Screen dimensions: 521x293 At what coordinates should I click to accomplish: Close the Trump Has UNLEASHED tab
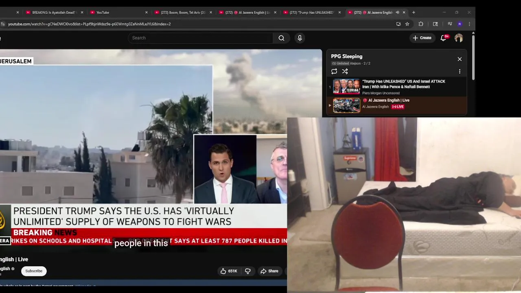[339, 12]
